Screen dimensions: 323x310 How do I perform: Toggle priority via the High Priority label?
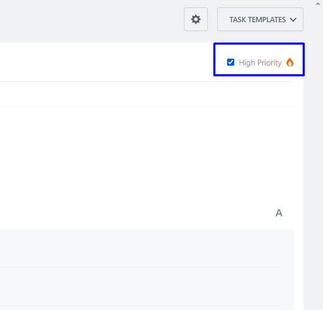(260, 63)
